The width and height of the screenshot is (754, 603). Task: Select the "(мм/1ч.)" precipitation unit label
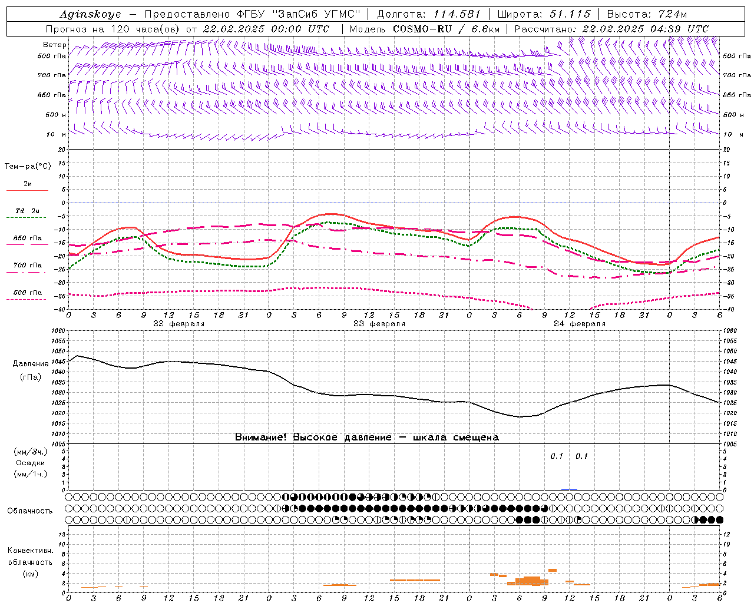(x=31, y=474)
